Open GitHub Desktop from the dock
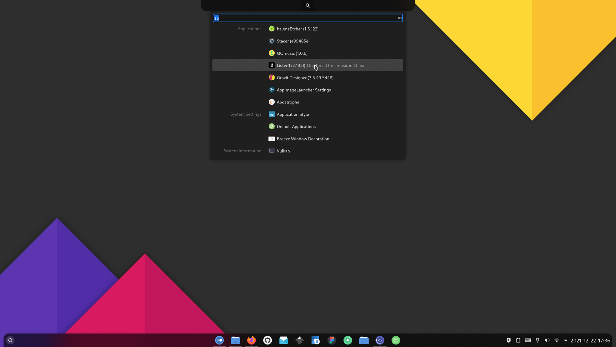The width and height of the screenshot is (616, 347). click(268, 340)
